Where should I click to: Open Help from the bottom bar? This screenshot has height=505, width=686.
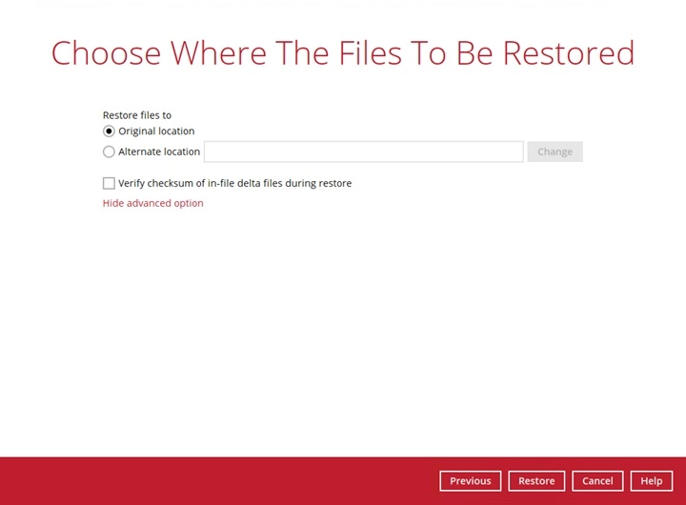(651, 481)
